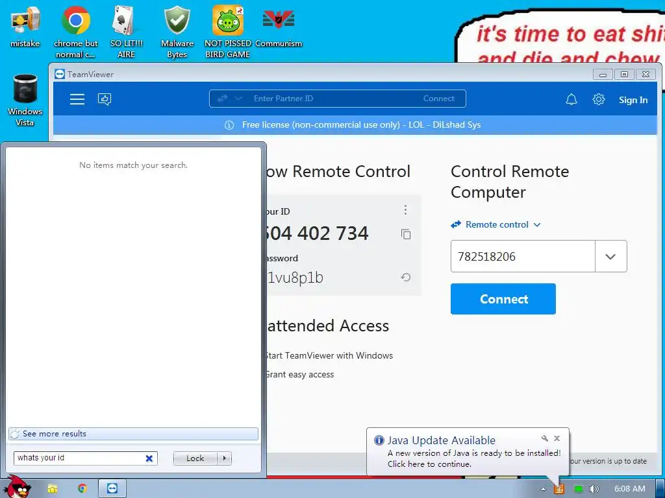Show TeamViewer notifications bell
This screenshot has width=665, height=498.
[x=571, y=99]
